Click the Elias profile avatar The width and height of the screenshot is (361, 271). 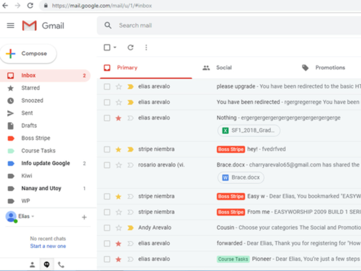pos(11,216)
